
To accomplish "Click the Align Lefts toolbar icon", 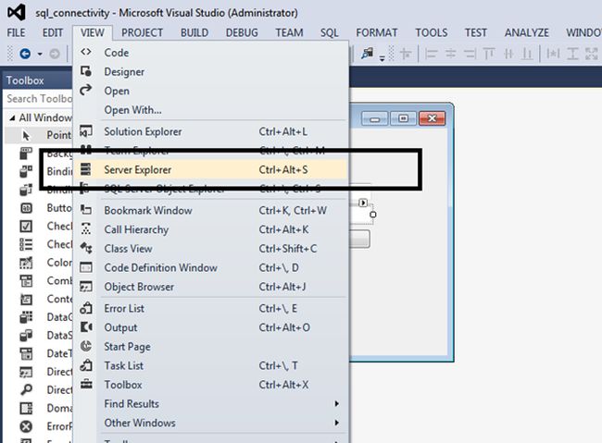I will pos(432,54).
